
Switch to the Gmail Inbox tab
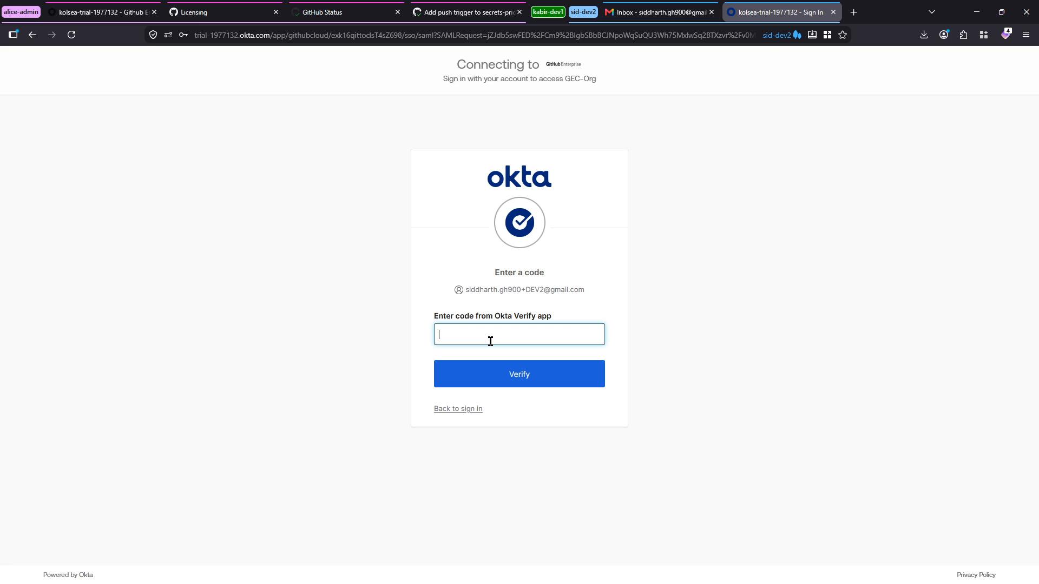pos(659,12)
